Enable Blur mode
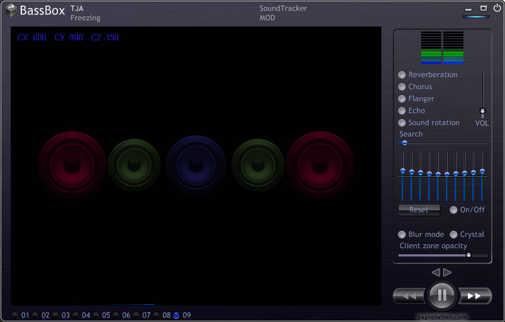505x322 pixels. click(x=402, y=235)
